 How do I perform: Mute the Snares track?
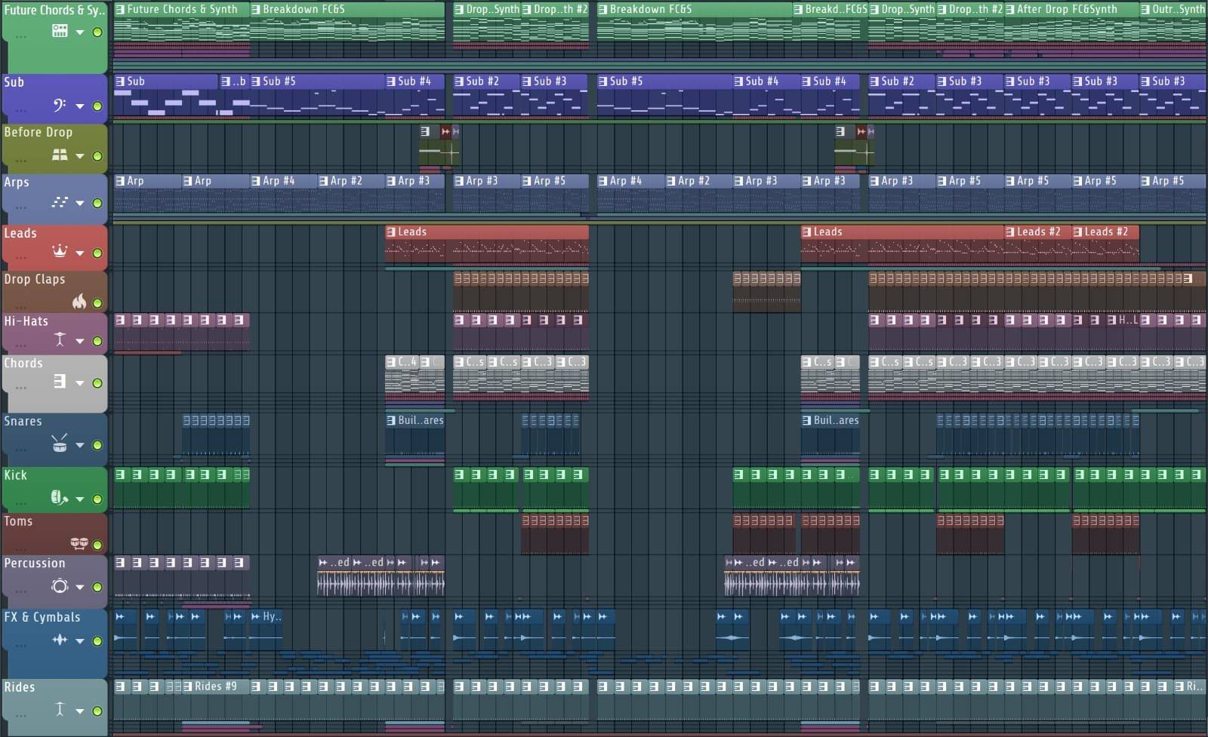click(97, 445)
